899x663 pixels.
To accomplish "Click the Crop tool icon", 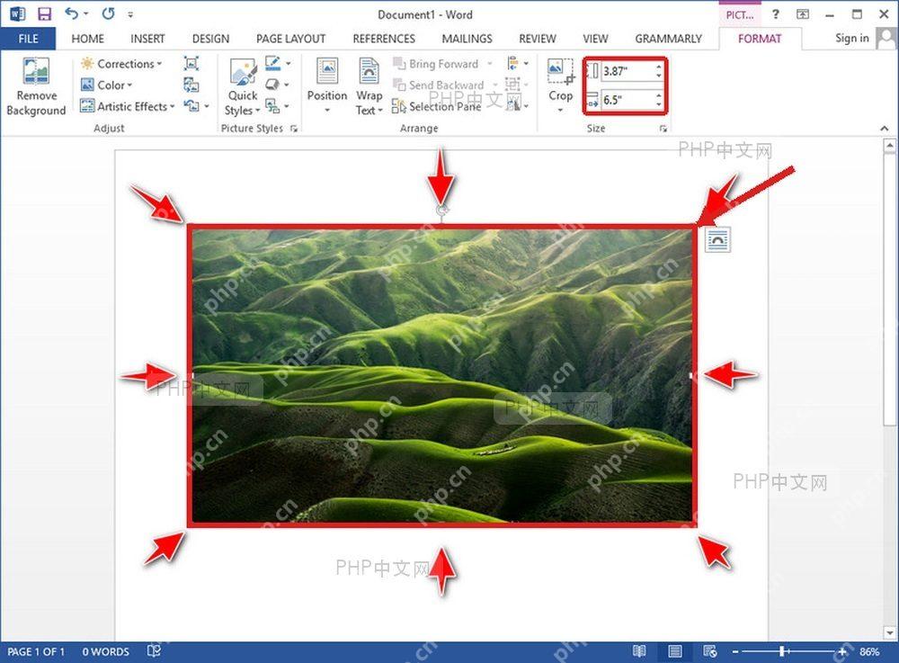I will tap(560, 72).
